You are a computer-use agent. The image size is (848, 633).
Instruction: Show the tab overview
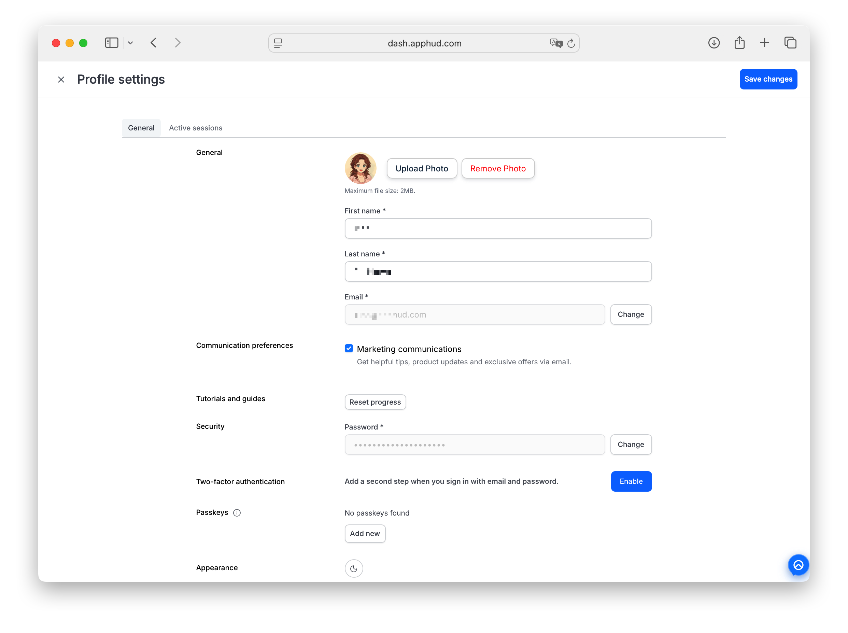pos(790,43)
